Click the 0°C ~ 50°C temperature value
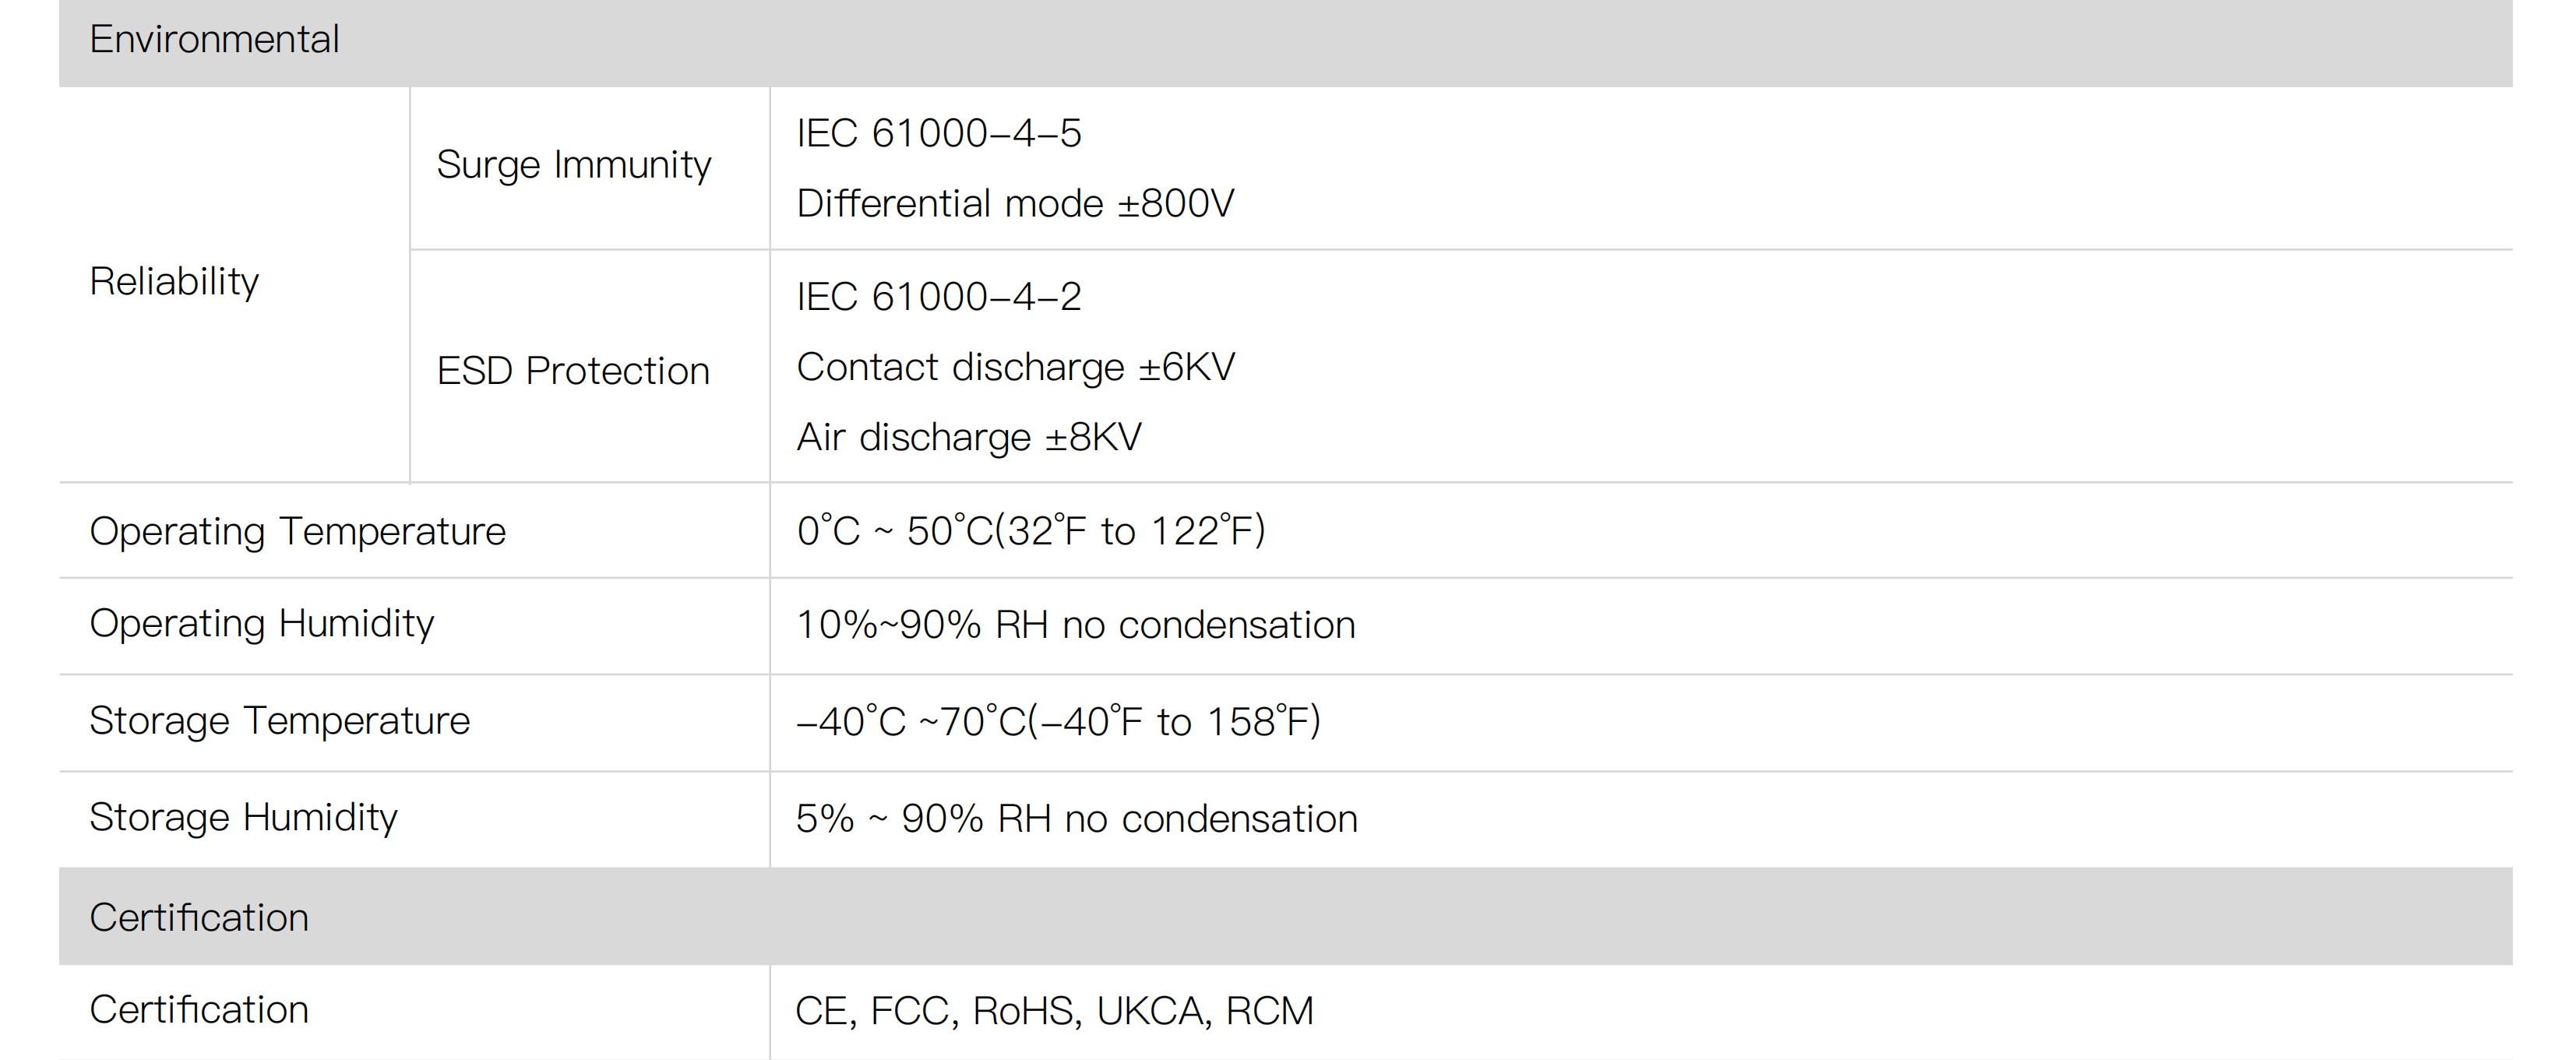Viewport: 2576px width, 1060px height. [x=1030, y=531]
